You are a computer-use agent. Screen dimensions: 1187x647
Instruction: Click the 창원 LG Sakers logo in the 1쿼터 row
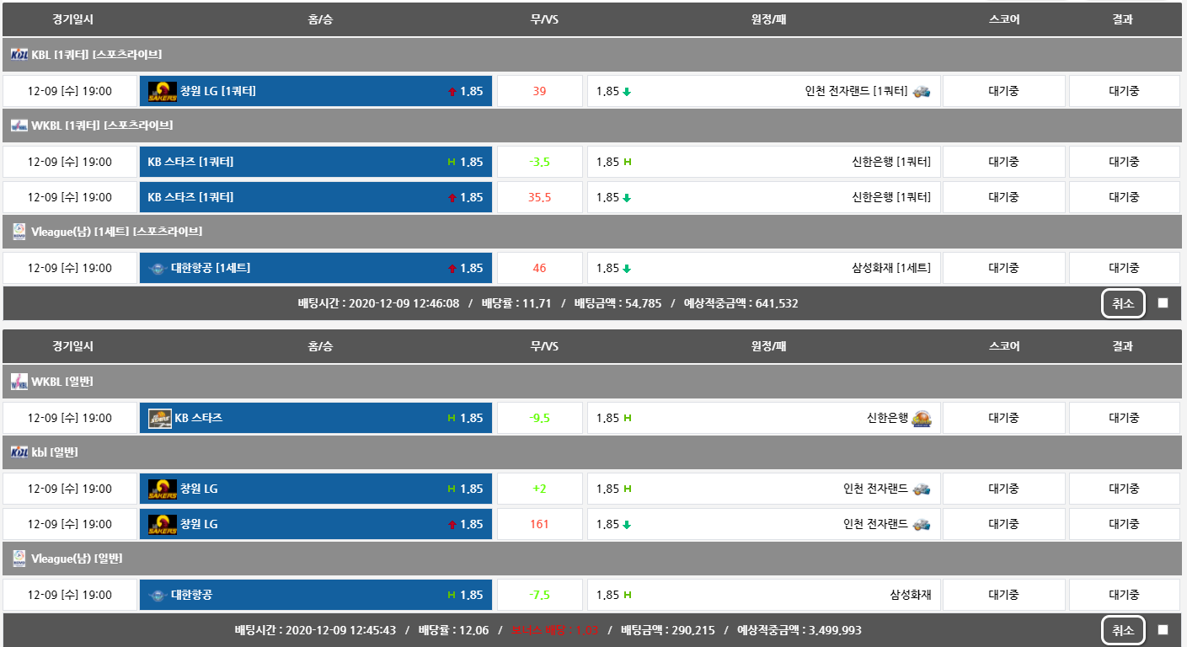click(x=162, y=91)
